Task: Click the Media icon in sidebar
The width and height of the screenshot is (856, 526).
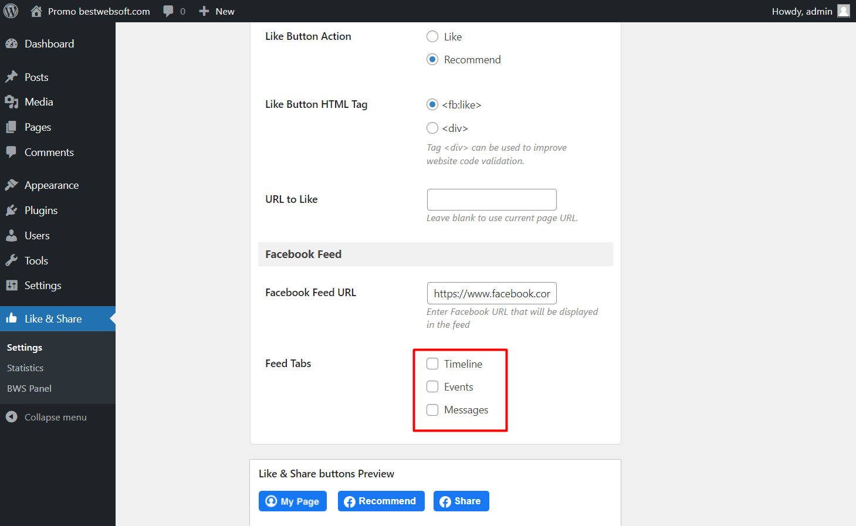Action: tap(12, 102)
